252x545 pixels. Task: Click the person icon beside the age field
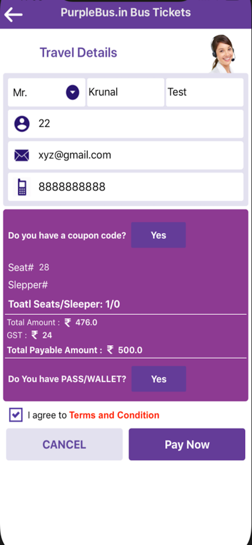point(21,124)
